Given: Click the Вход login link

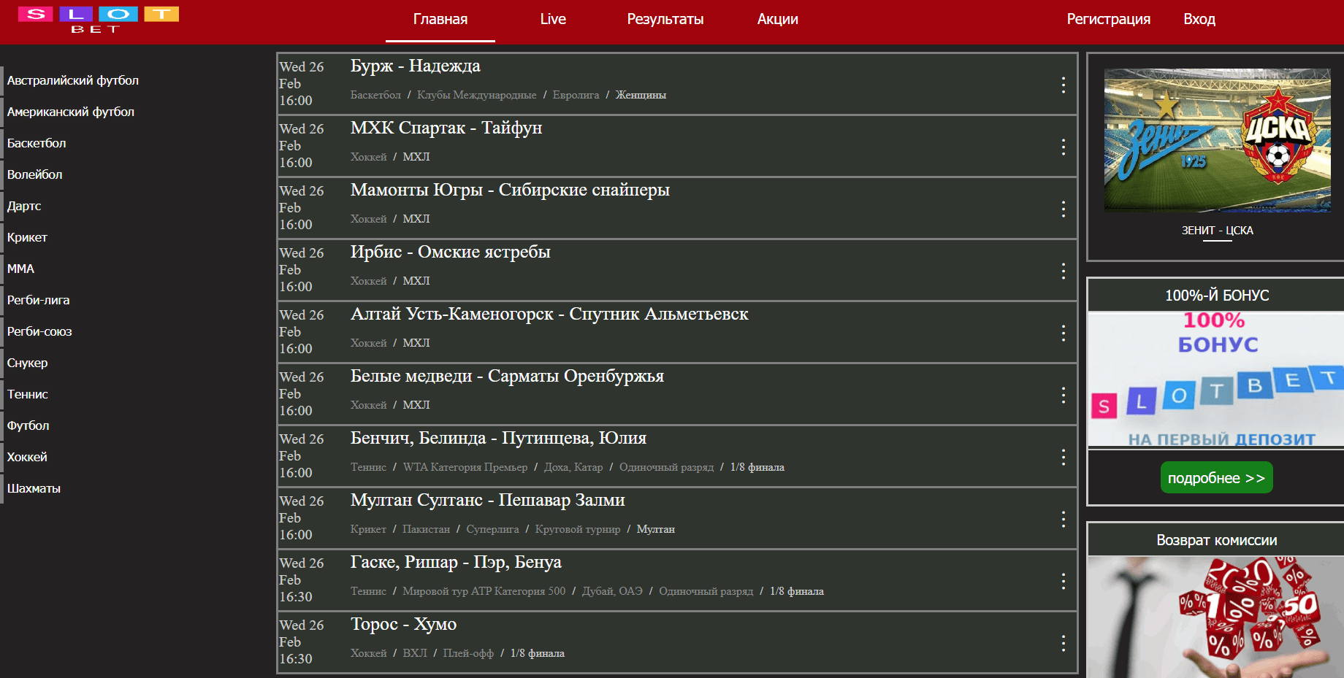Looking at the screenshot, I should pos(1199,20).
